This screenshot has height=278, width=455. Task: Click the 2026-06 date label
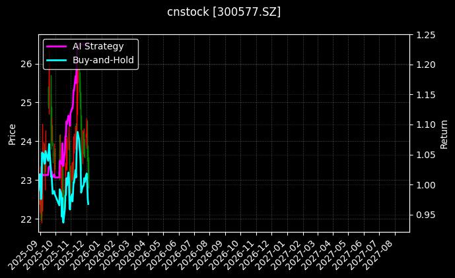tap(162, 255)
